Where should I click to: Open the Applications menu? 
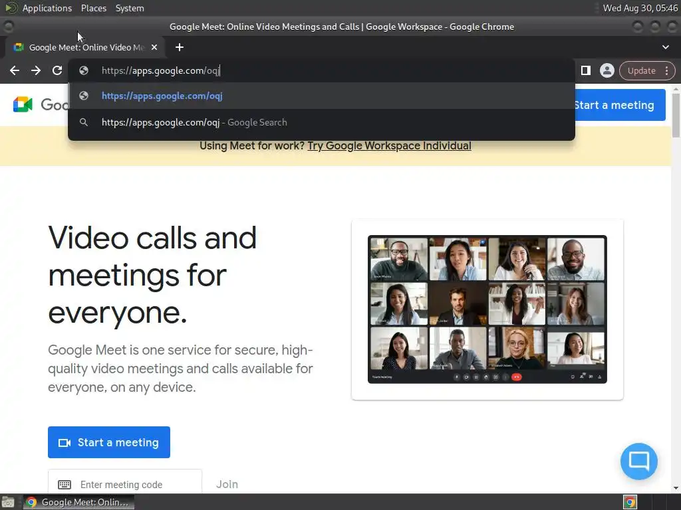(x=47, y=8)
